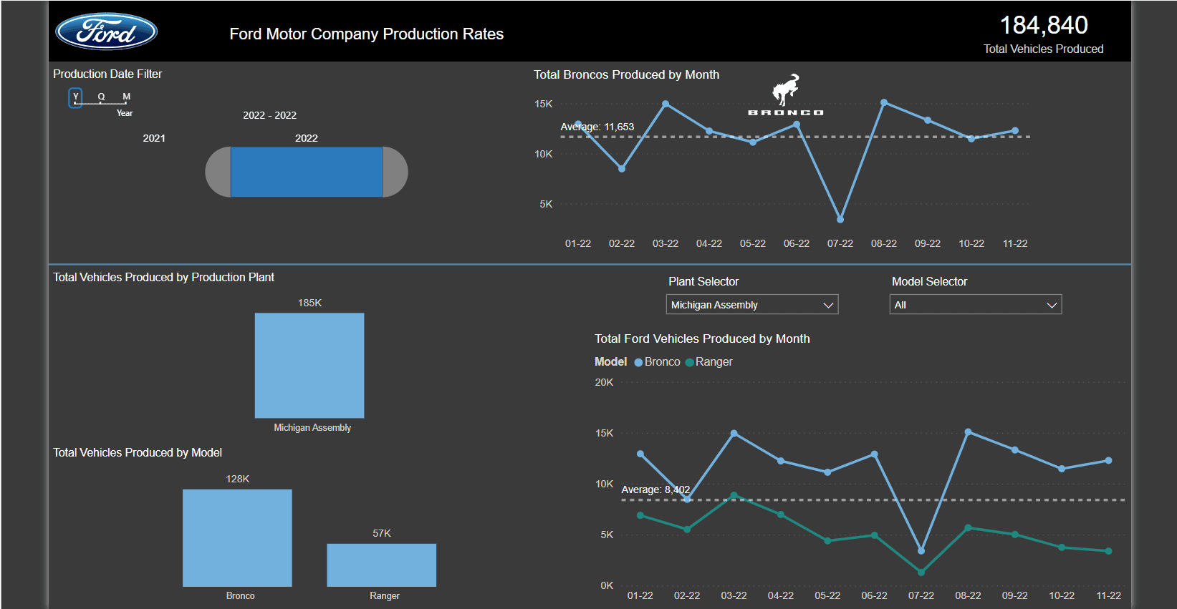The width and height of the screenshot is (1177, 609).
Task: Click the 185K data label
Action: 309,303
